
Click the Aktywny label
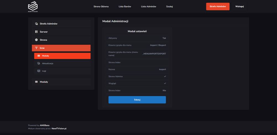tap(113, 38)
